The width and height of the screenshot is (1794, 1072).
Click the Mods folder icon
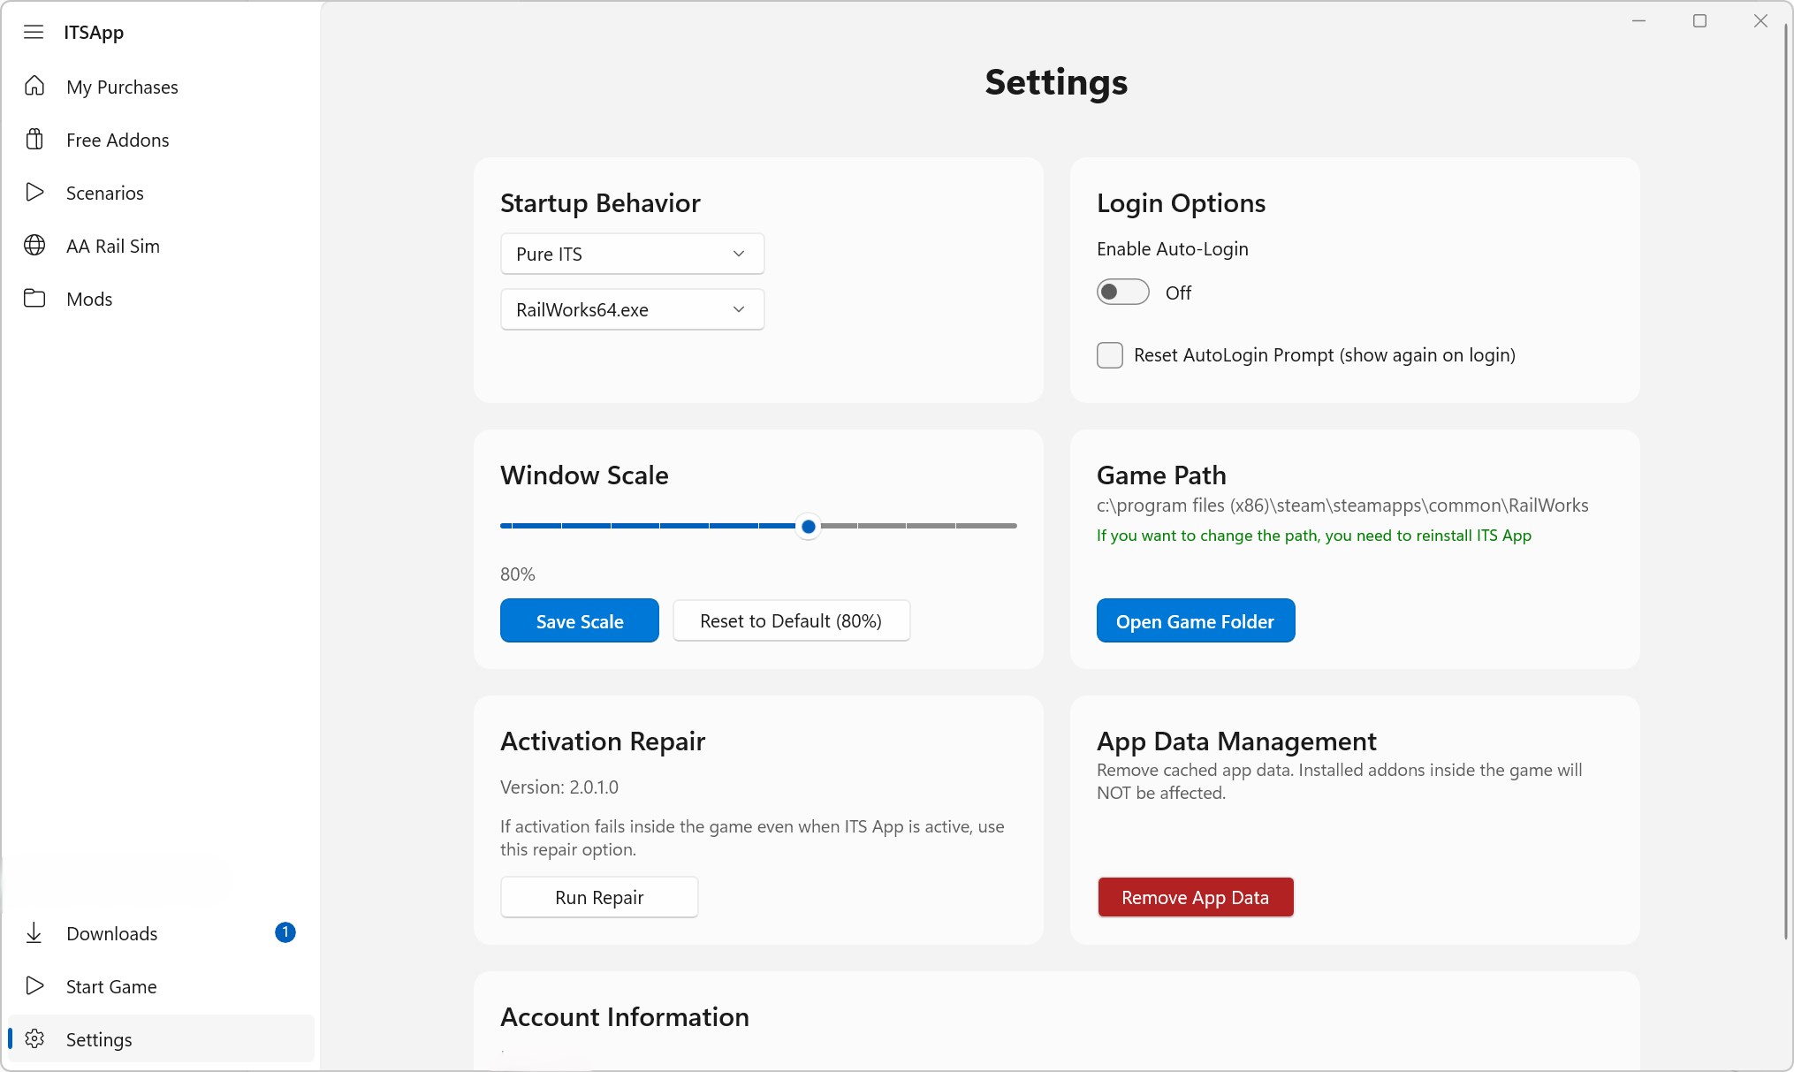(x=34, y=298)
